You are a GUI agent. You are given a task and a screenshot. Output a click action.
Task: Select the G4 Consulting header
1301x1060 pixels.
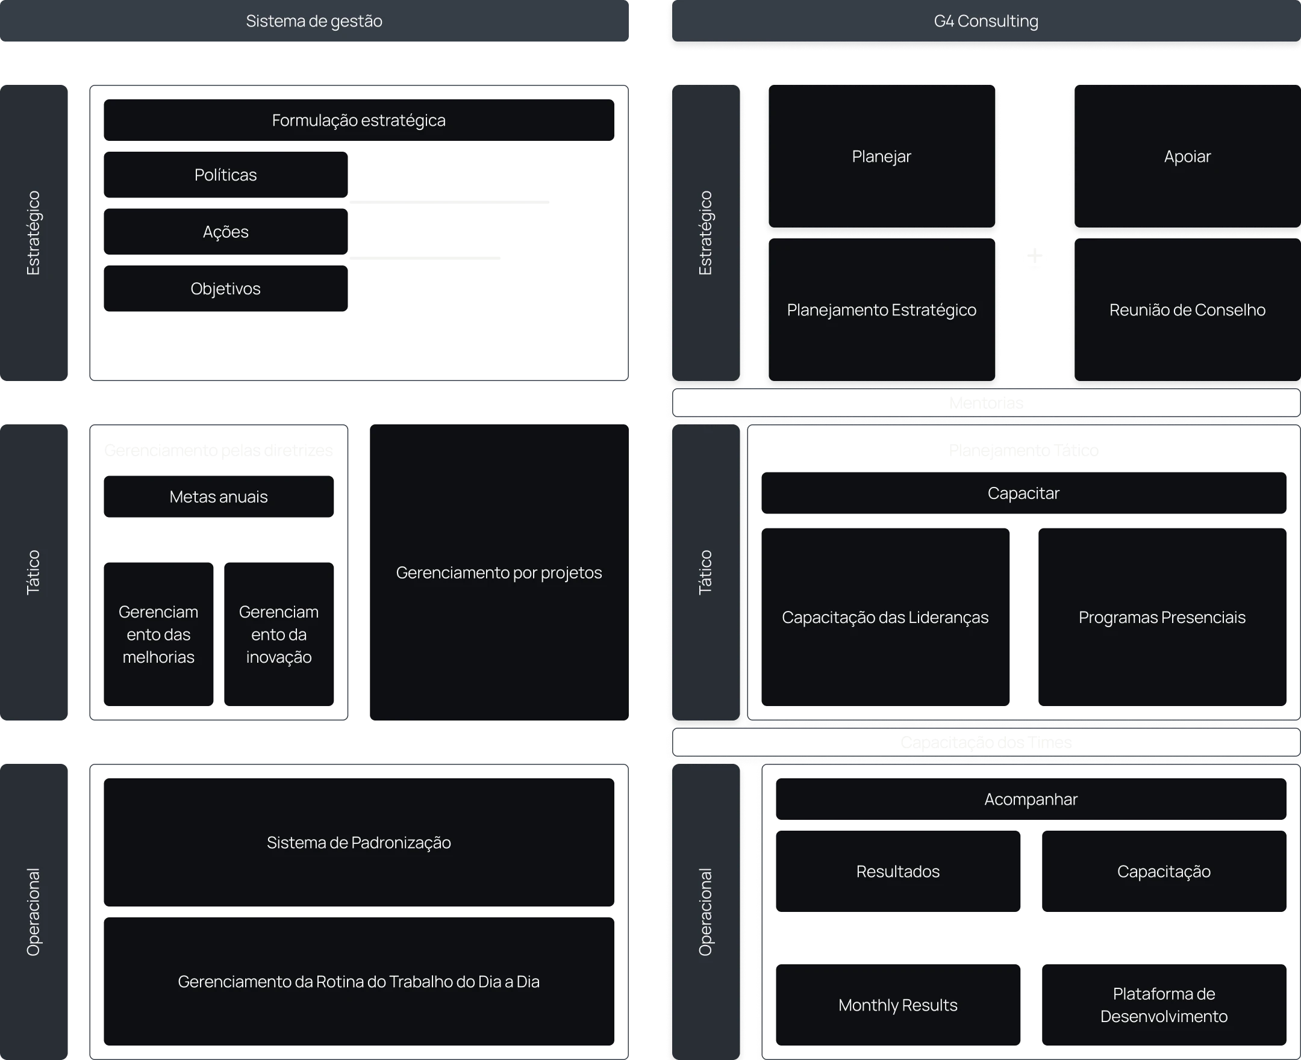click(x=985, y=22)
